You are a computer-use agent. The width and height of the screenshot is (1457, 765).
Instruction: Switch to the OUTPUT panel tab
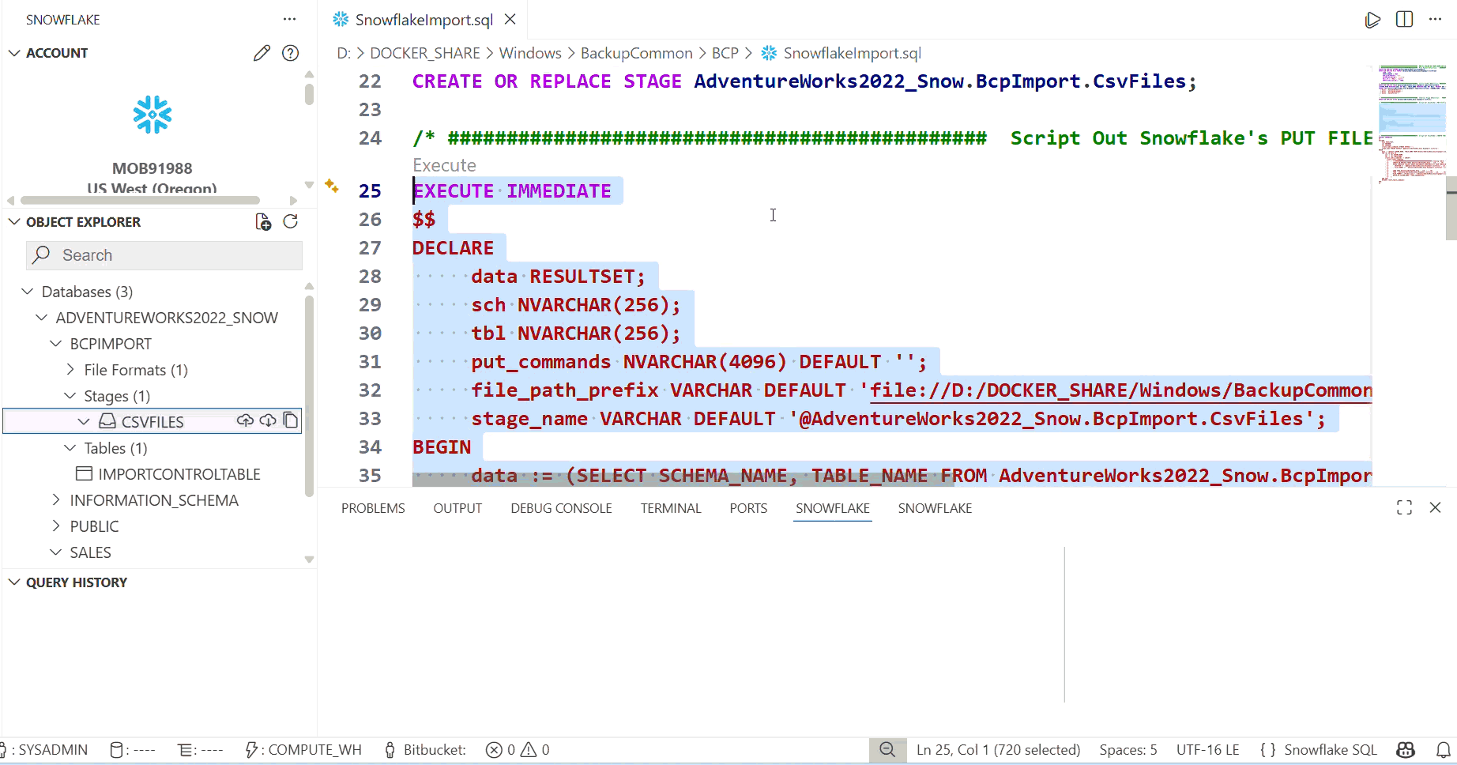457,508
